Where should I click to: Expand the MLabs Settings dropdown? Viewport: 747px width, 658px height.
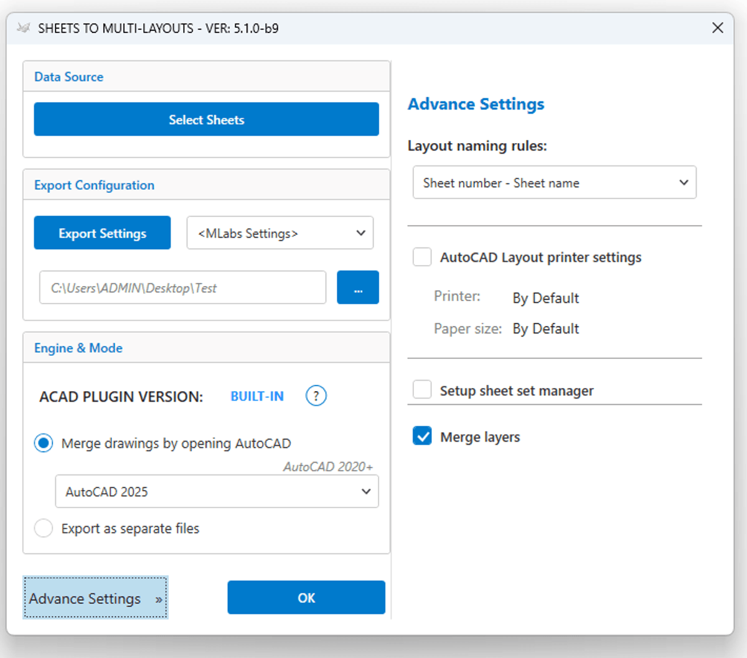pyautogui.click(x=280, y=233)
